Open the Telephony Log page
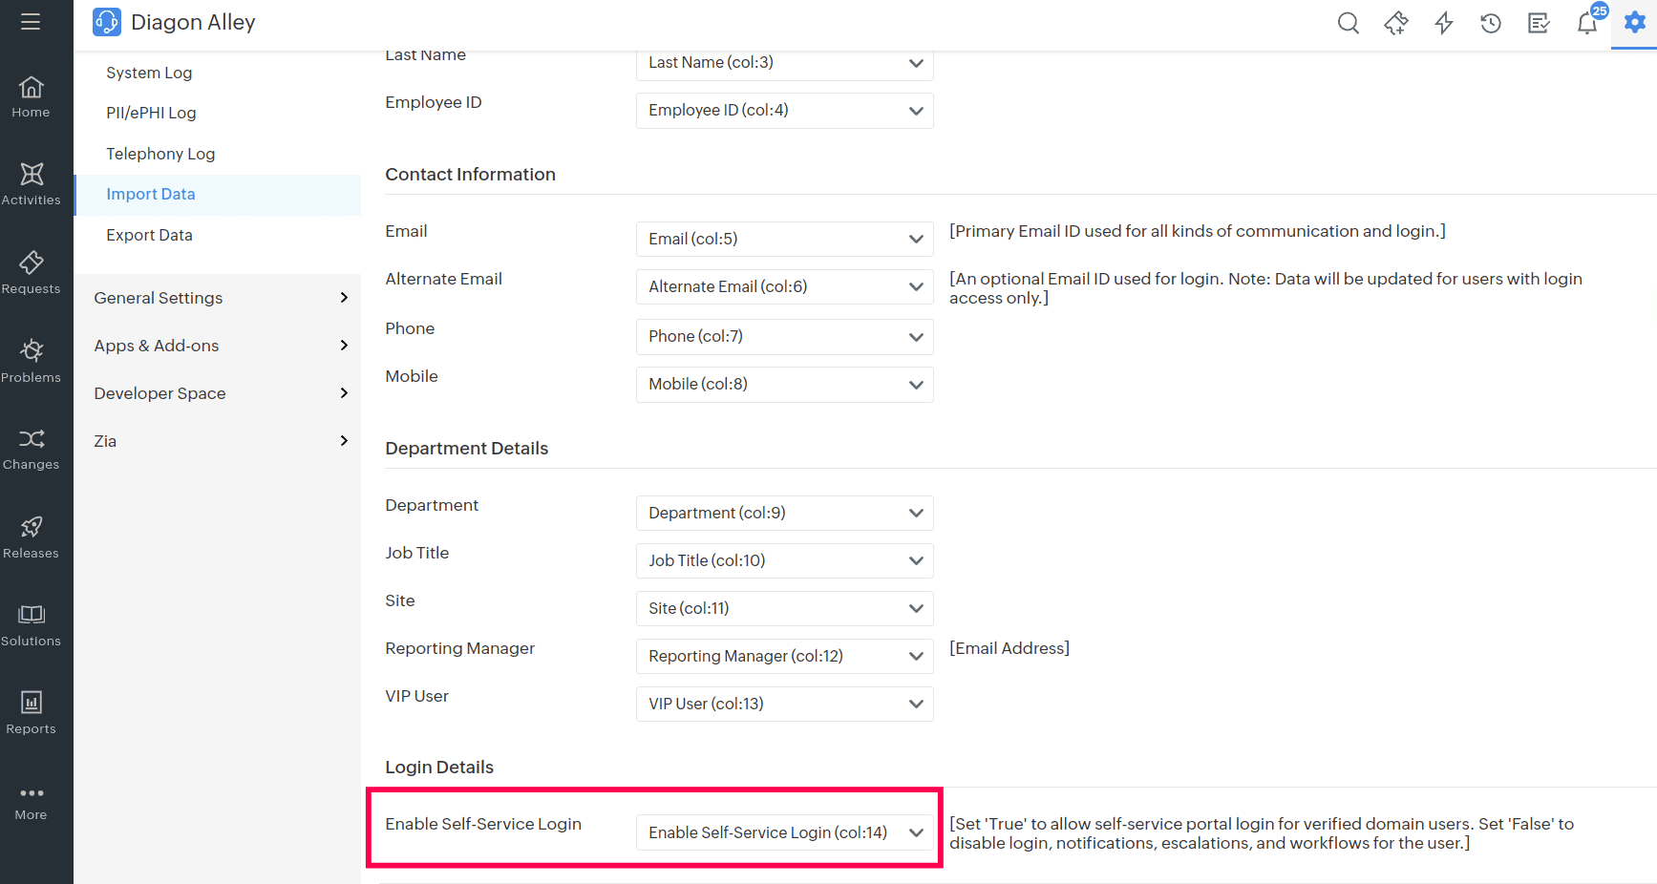This screenshot has width=1657, height=884. coord(160,153)
